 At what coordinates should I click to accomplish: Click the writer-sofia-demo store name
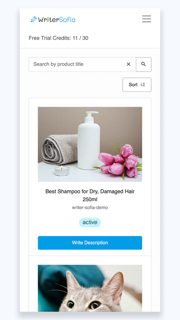[x=90, y=208]
